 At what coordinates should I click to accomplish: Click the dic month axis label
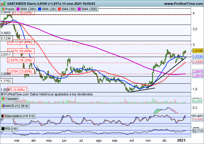164,140
